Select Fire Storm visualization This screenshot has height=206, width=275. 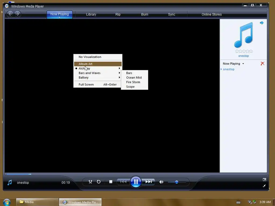click(135, 82)
